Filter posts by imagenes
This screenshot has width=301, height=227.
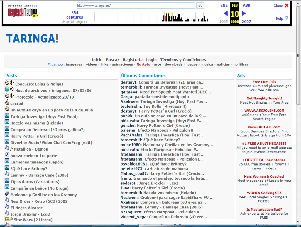pos(74,64)
